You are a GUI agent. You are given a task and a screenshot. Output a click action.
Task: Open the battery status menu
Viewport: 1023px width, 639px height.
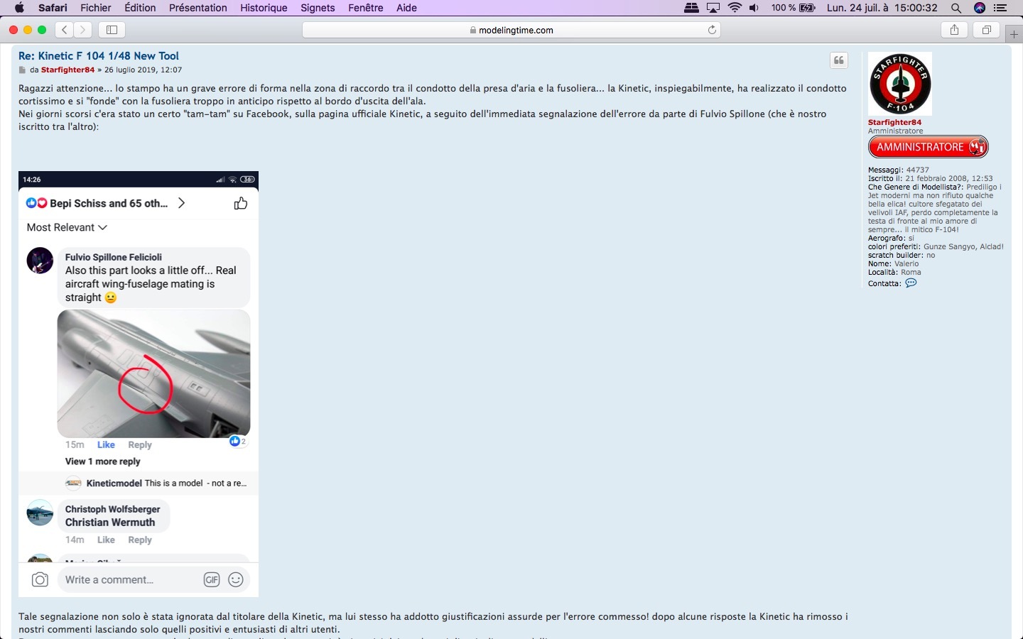point(794,8)
